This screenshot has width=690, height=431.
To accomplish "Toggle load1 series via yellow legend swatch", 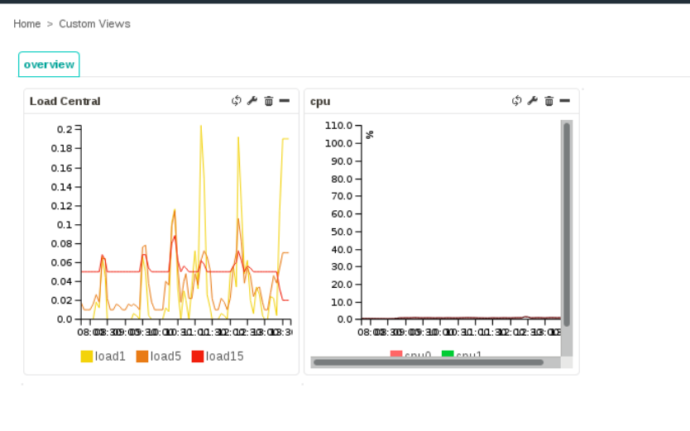I will tap(86, 357).
